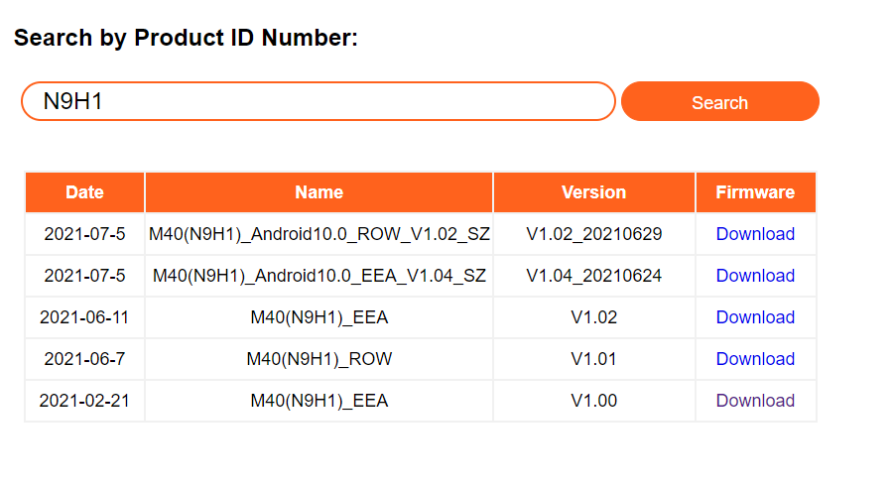Select the Name column header
891x488 pixels.
pyautogui.click(x=318, y=192)
